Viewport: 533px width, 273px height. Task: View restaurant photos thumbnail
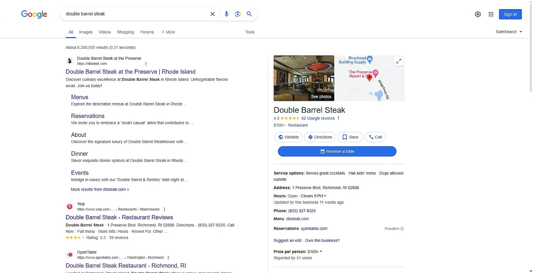click(304, 78)
